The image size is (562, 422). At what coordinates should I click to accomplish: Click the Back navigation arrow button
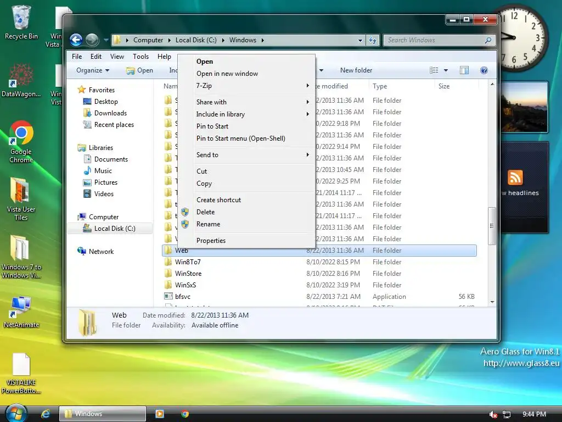point(76,40)
